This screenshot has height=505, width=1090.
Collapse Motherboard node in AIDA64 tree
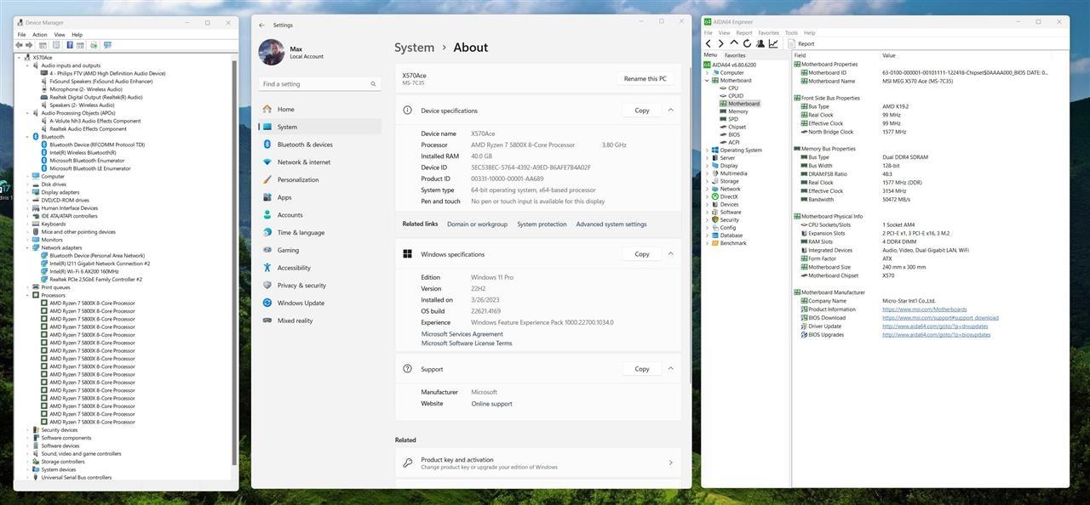click(707, 81)
